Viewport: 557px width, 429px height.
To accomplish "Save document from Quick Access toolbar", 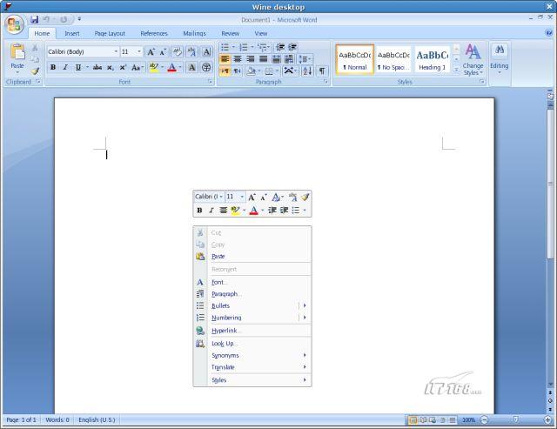I will 35,19.
